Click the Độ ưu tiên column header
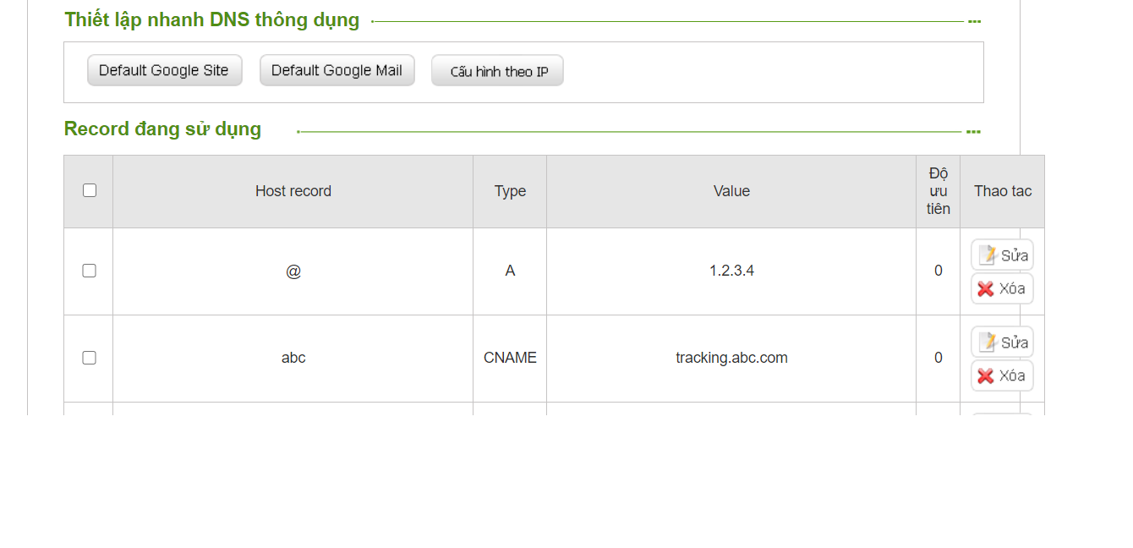Screen dimensions: 1133x548 (x=938, y=191)
